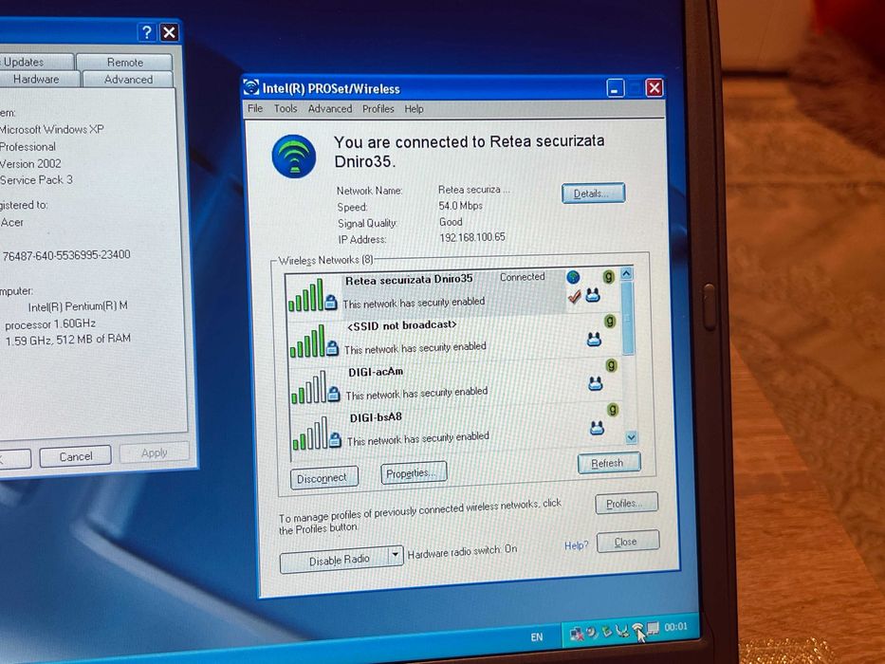Screen dimensions: 885x664
Task: Click disconnected network tray icon with red X
Action: (x=577, y=634)
